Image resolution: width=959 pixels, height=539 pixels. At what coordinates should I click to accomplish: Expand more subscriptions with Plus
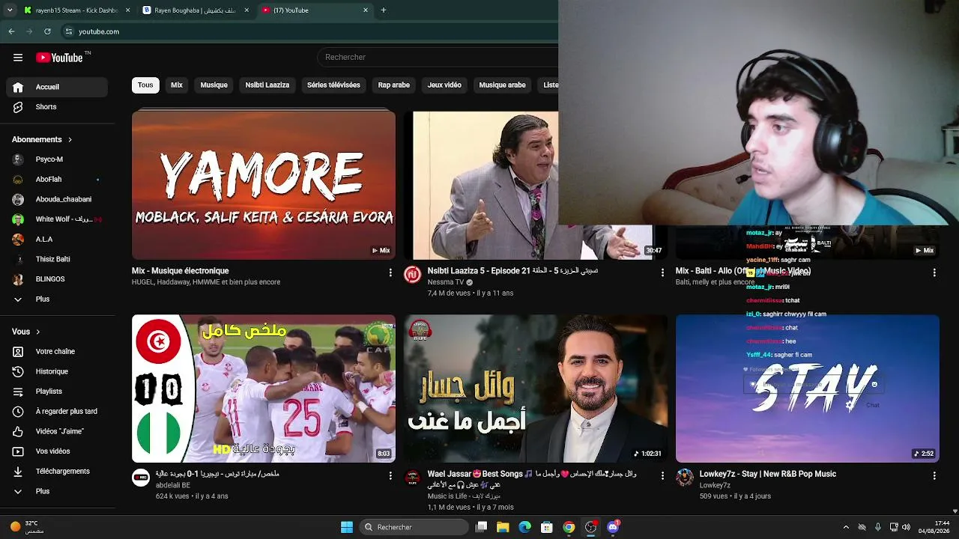[x=57, y=299]
